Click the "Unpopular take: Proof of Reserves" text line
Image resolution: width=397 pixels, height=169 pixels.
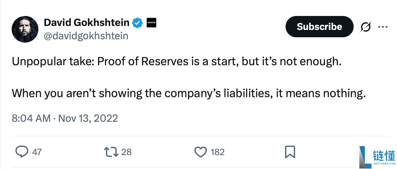[177, 62]
